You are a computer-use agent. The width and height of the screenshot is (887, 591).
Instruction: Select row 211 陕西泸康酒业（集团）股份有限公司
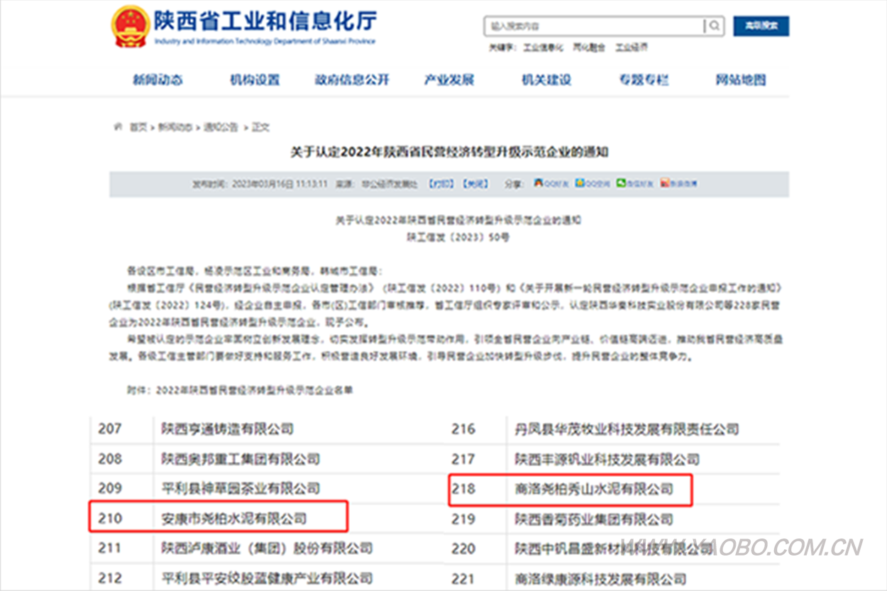coord(267,548)
